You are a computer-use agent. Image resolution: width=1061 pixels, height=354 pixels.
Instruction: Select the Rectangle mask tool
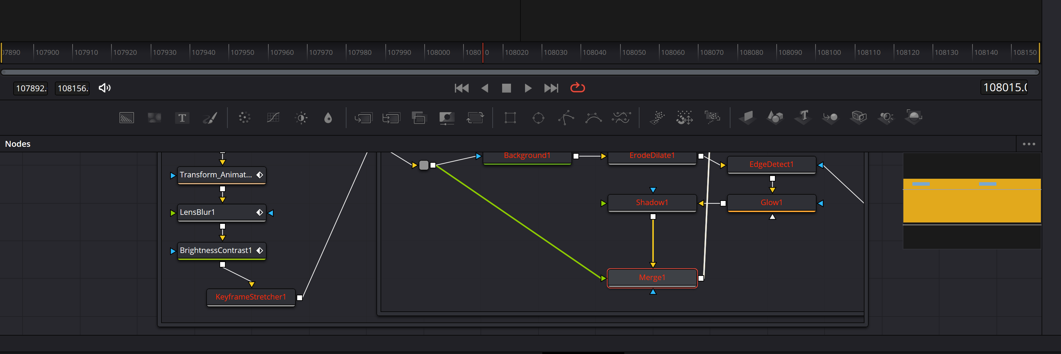coord(510,118)
